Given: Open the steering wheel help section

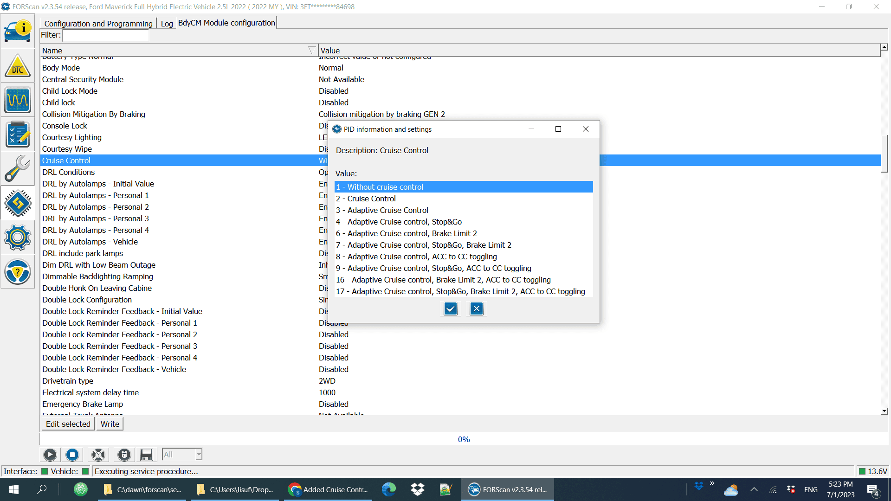Looking at the screenshot, I should pyautogui.click(x=18, y=272).
